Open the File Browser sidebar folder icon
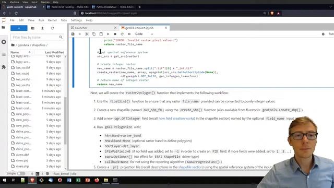 (4, 28)
